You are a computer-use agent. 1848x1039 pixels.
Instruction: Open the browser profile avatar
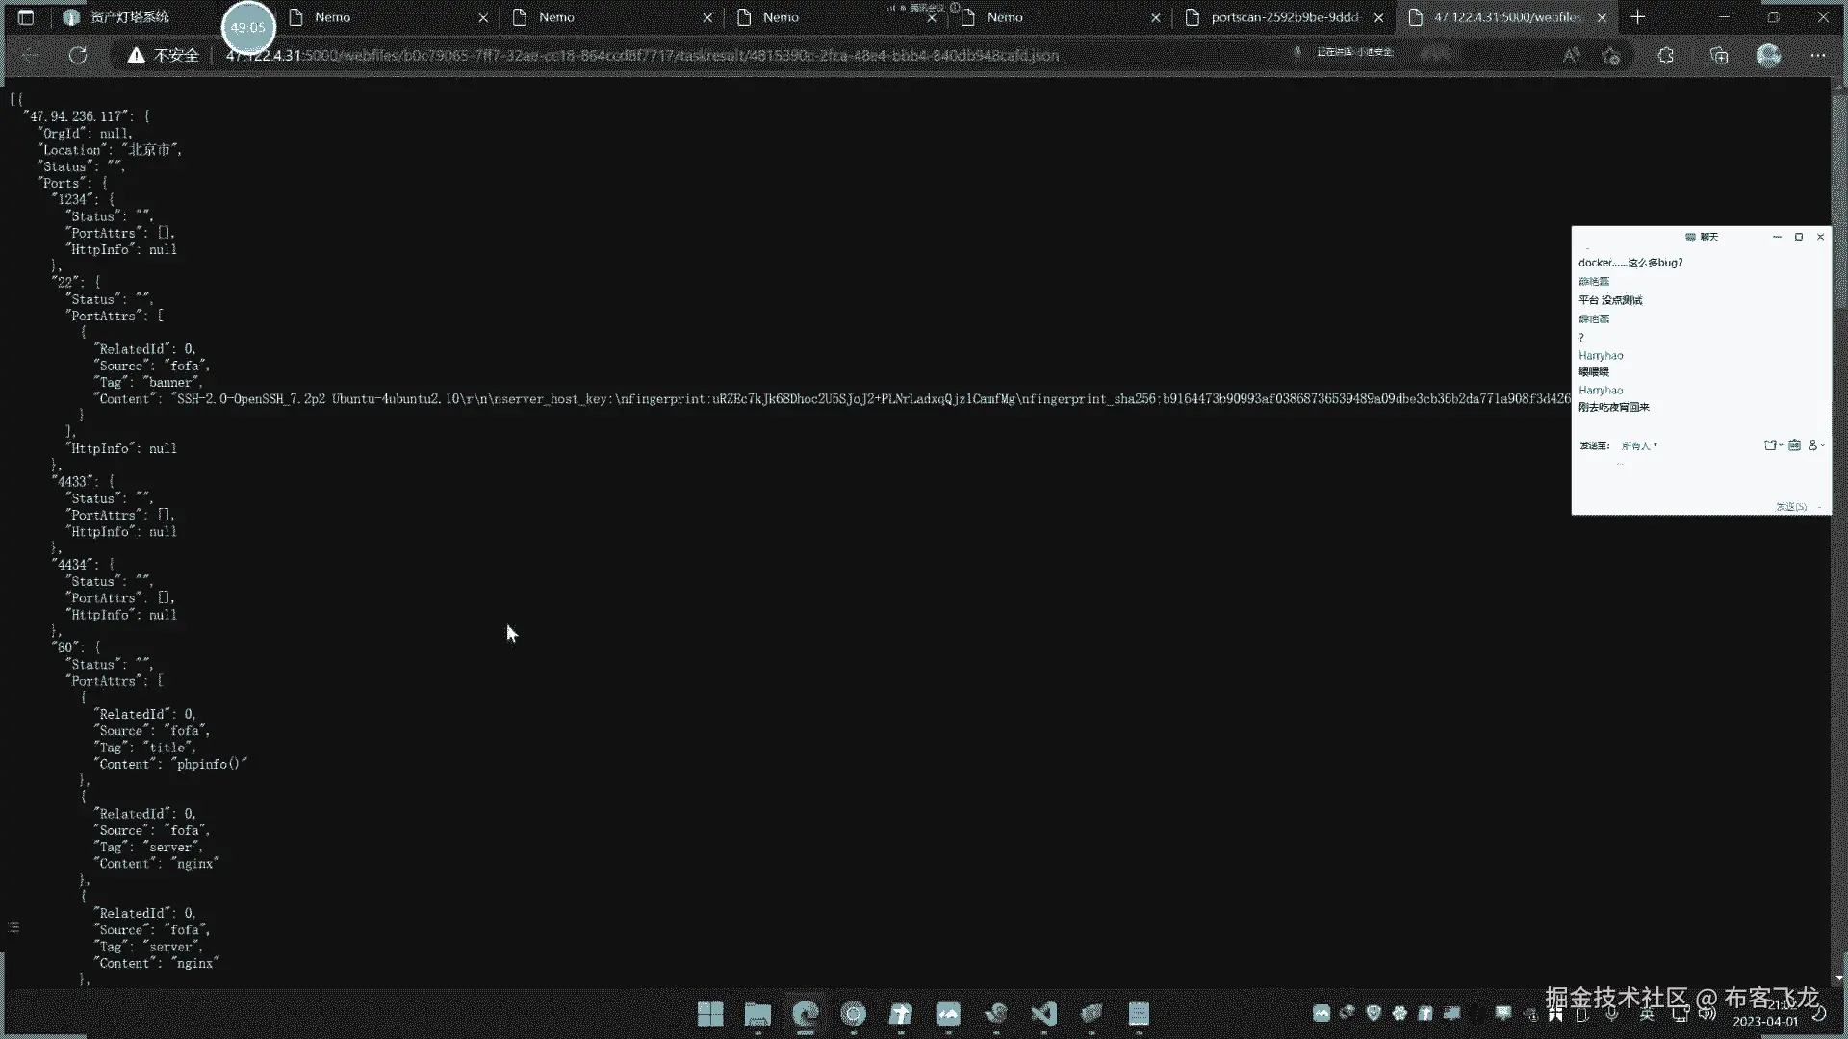pyautogui.click(x=1768, y=56)
